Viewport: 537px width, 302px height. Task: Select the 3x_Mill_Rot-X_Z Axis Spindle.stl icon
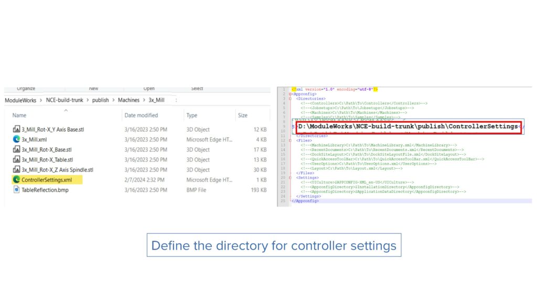tap(16, 170)
